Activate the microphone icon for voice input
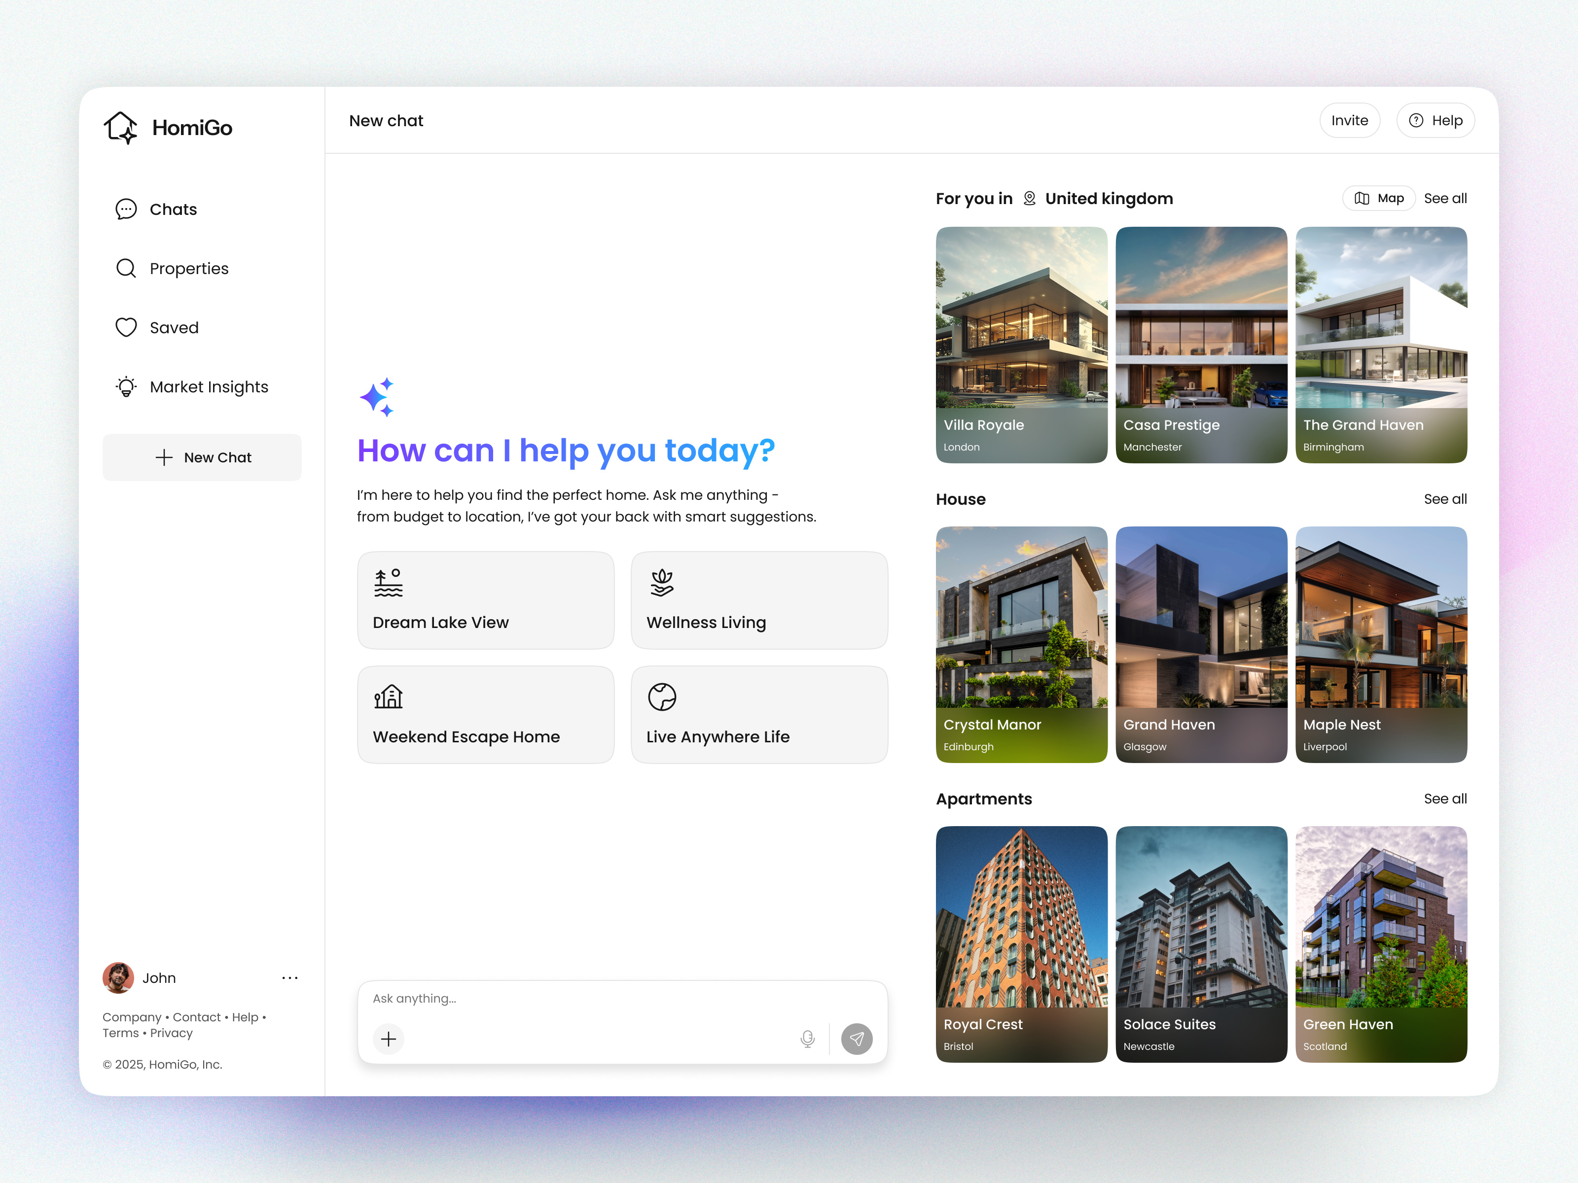The height and width of the screenshot is (1183, 1578). point(807,1039)
